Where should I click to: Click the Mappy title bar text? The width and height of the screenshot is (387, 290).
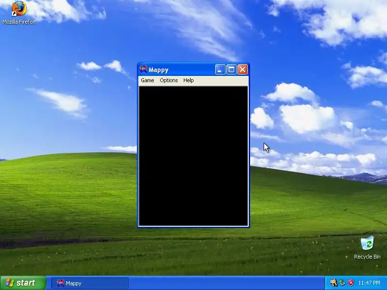click(x=159, y=70)
